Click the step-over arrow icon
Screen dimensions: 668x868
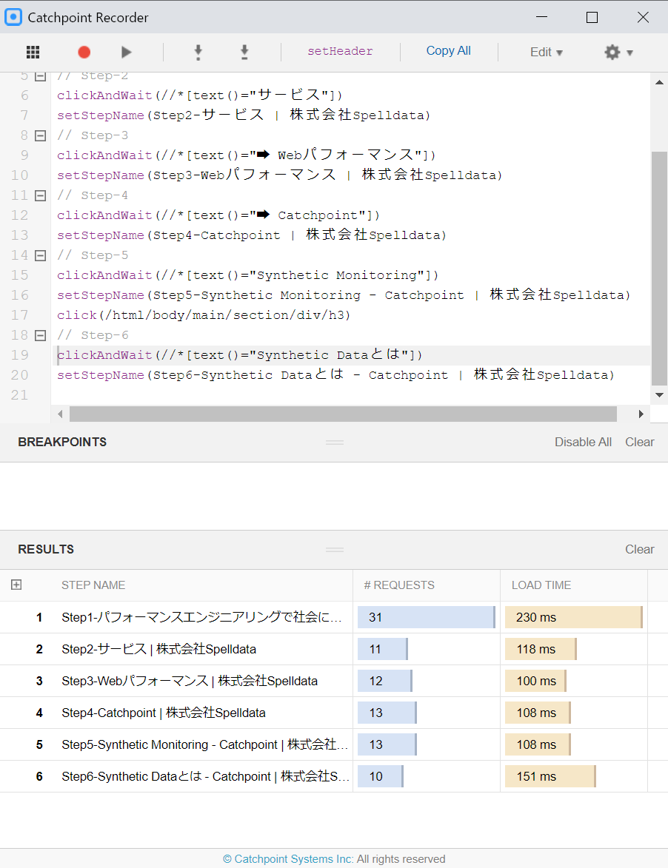click(244, 52)
